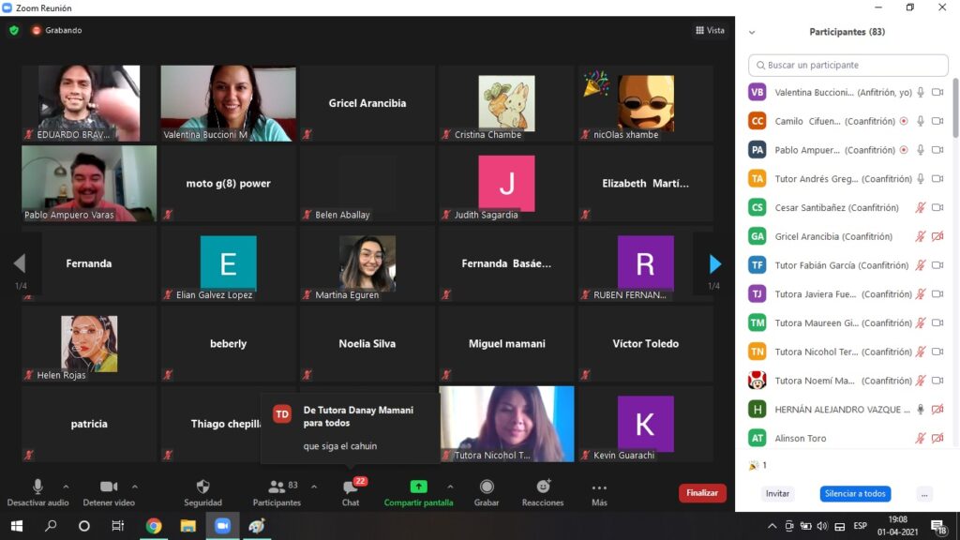The width and height of the screenshot is (960, 540).
Task: Click the green Compartir pantalla icon
Action: tap(418, 487)
